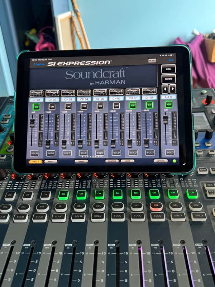The height and width of the screenshot is (287, 215).
Task: Switch to the CONTRIB tab
Action: [x=112, y=161]
